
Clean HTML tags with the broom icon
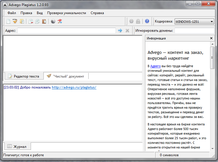[15, 21]
